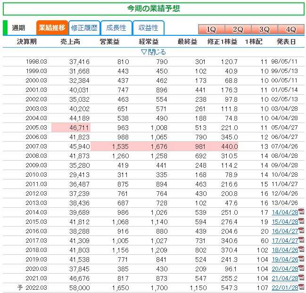Show 1Q quarterly results
This screenshot has width=306, height=293.
pyautogui.click(x=211, y=29)
